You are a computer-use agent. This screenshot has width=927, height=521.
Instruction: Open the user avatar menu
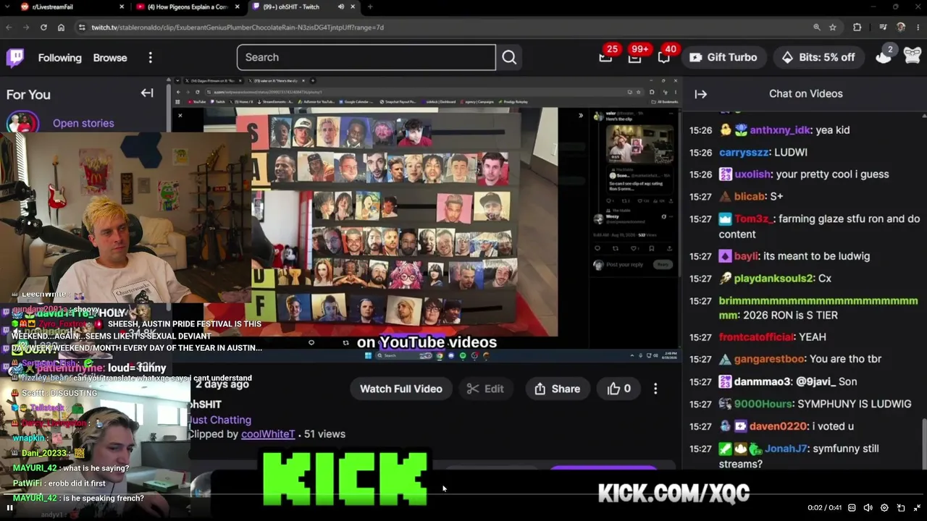coord(913,56)
